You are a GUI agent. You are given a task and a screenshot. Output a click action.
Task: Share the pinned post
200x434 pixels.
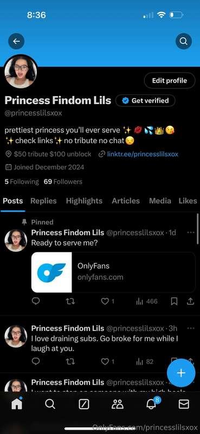(190, 301)
